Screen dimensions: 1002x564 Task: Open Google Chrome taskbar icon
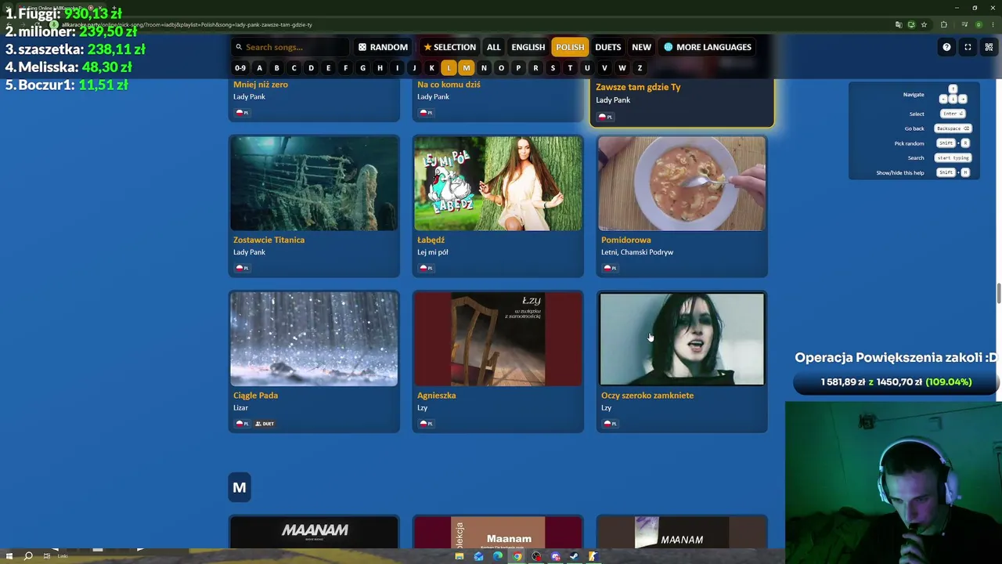[x=517, y=556]
